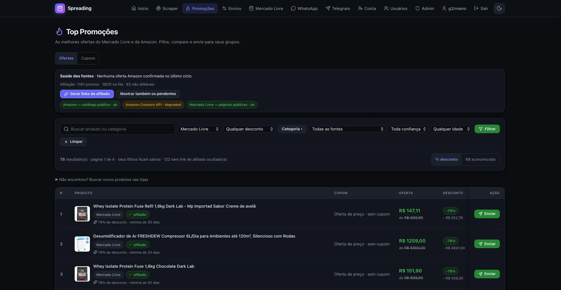Click the -79% badge for R$ 147,11
The image size is (561, 290).
pyautogui.click(x=451, y=211)
